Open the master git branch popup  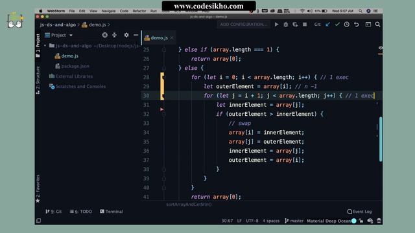[x=294, y=221]
